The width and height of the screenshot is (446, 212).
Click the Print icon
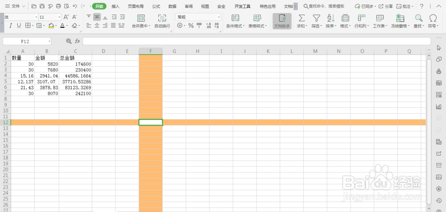point(58,6)
